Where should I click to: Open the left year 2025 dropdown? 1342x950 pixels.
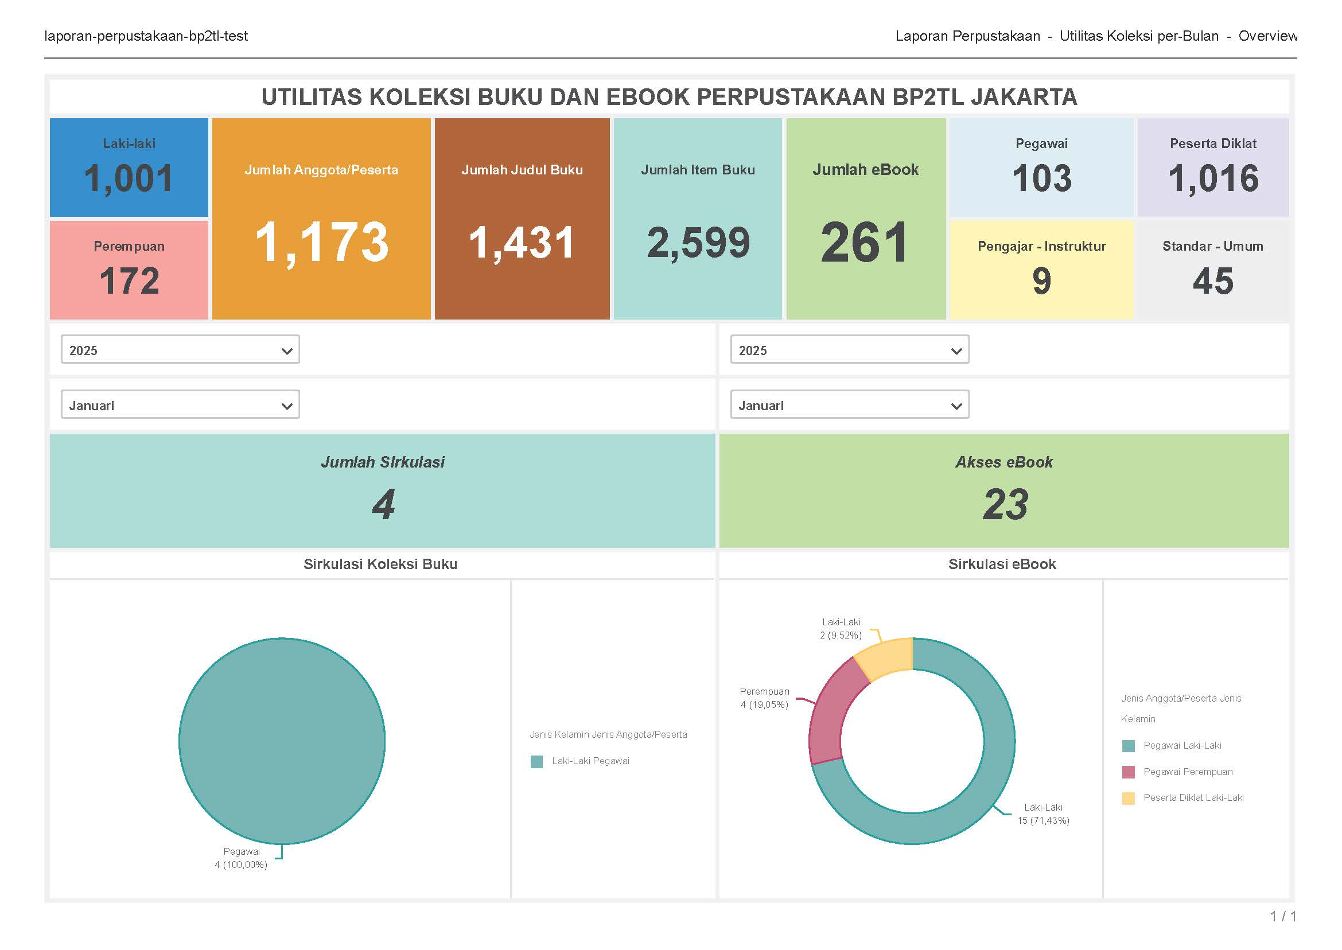(180, 350)
